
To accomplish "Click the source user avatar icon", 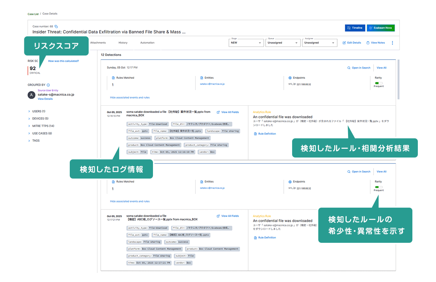I will (x=32, y=95).
